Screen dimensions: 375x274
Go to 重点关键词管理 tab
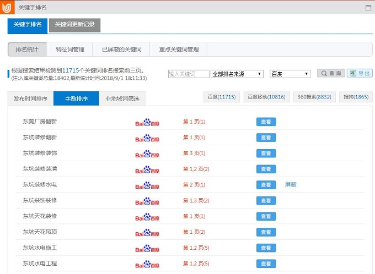(175, 50)
